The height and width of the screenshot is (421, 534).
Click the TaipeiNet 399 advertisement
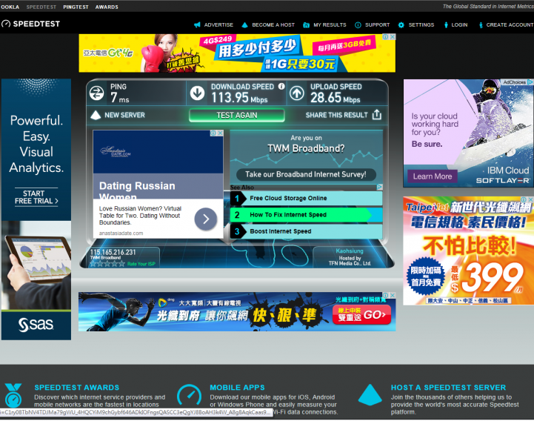(468, 251)
